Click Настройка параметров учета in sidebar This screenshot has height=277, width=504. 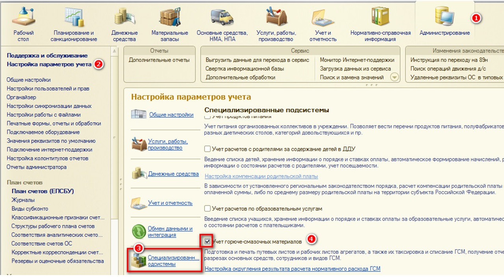click(x=49, y=64)
